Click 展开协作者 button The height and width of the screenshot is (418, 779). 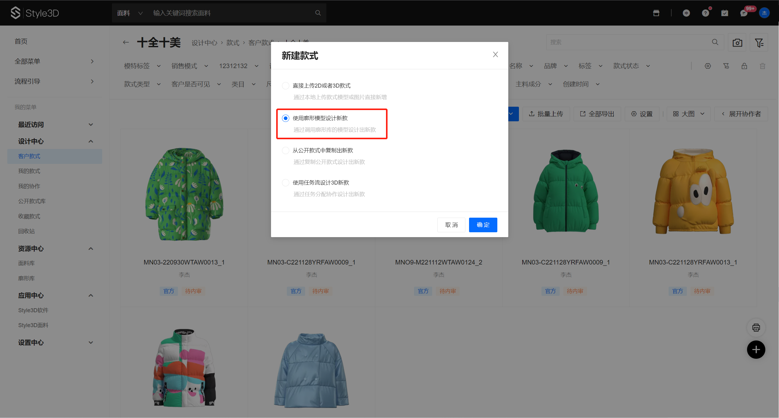741,114
